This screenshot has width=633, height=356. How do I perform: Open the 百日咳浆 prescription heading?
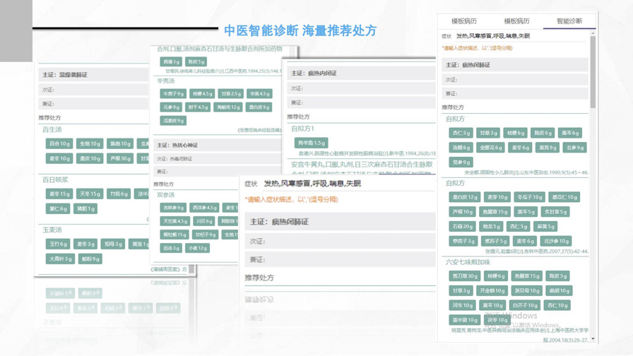(x=55, y=180)
